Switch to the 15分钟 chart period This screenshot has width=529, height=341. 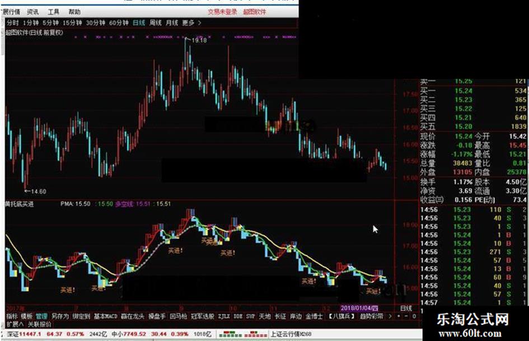(72, 23)
